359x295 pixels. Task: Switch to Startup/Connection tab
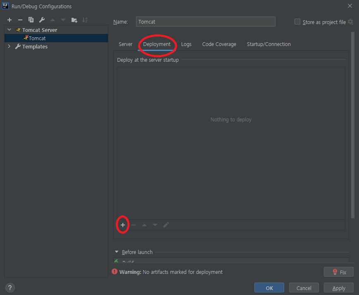(x=269, y=44)
